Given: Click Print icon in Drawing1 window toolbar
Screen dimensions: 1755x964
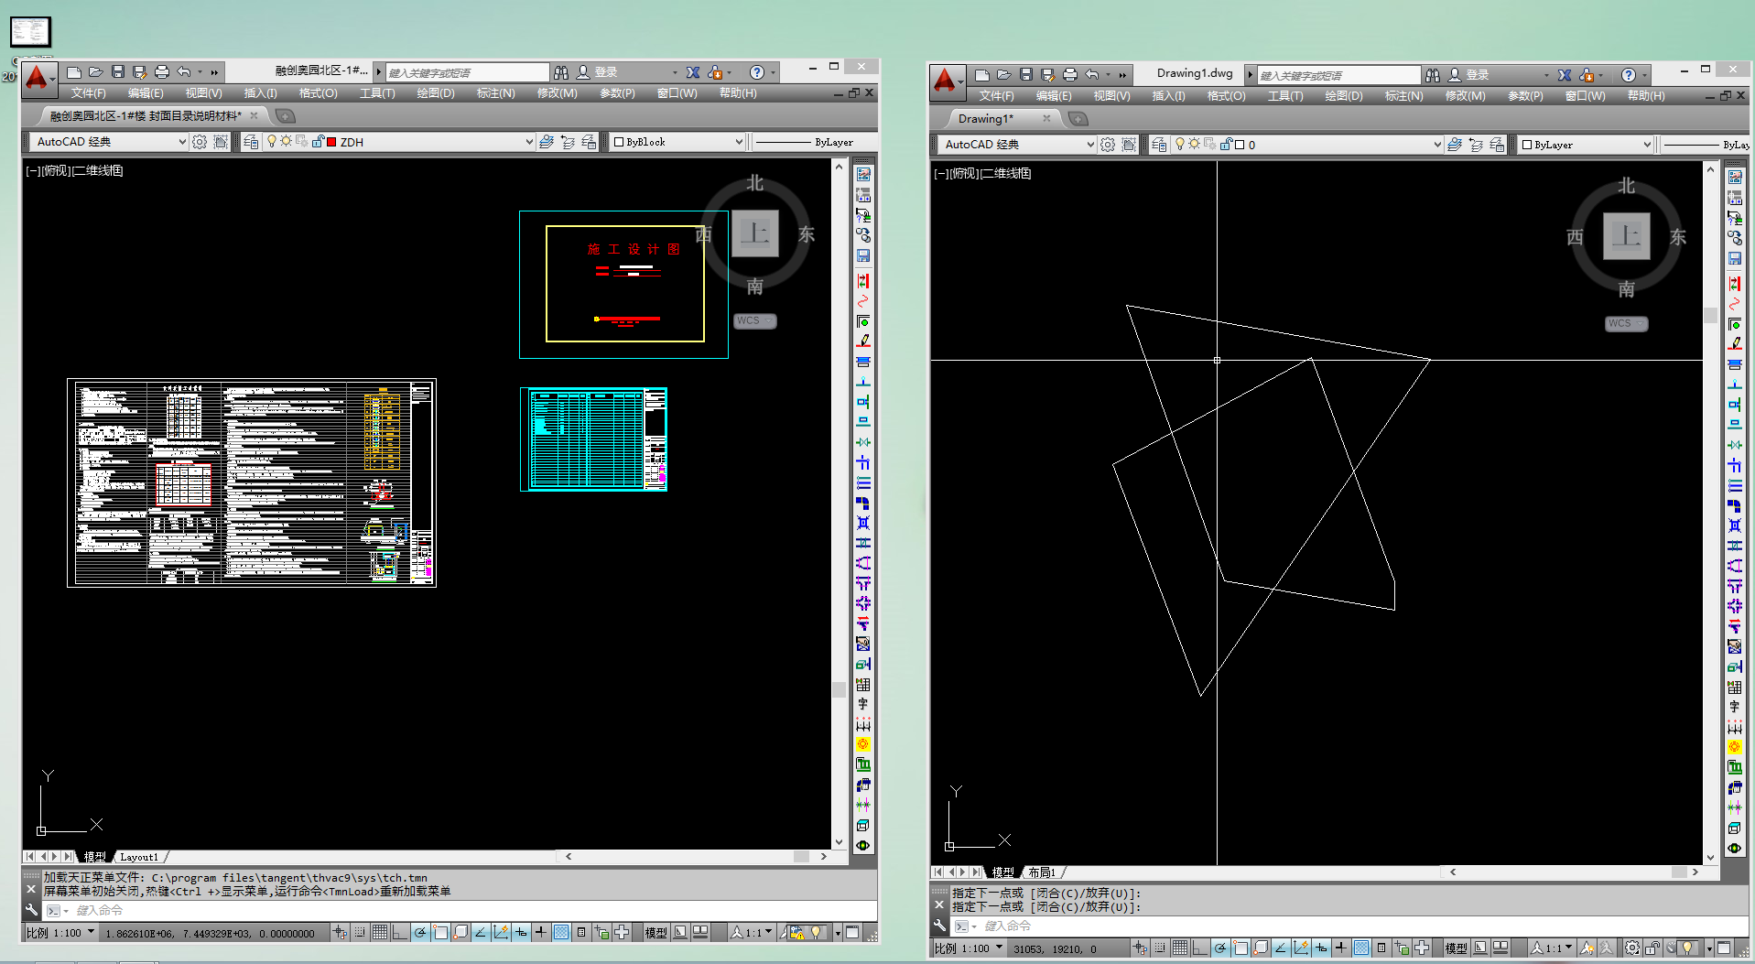Looking at the screenshot, I should tap(1069, 75).
